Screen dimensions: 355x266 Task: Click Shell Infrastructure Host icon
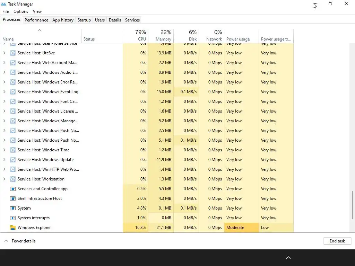(x=13, y=198)
